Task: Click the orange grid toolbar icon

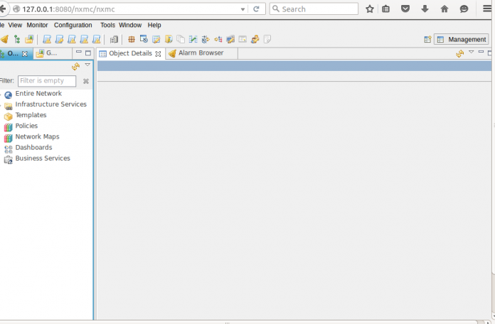Action: pyautogui.click(x=132, y=39)
